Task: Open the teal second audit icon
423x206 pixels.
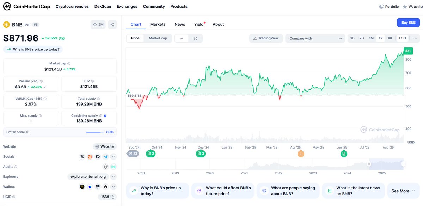Action: click(x=113, y=167)
